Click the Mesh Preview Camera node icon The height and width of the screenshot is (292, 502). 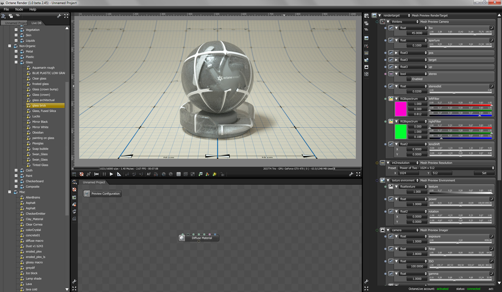[383, 22]
